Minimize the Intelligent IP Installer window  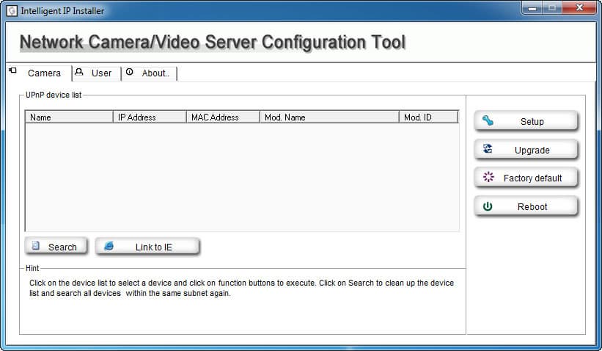[532, 8]
